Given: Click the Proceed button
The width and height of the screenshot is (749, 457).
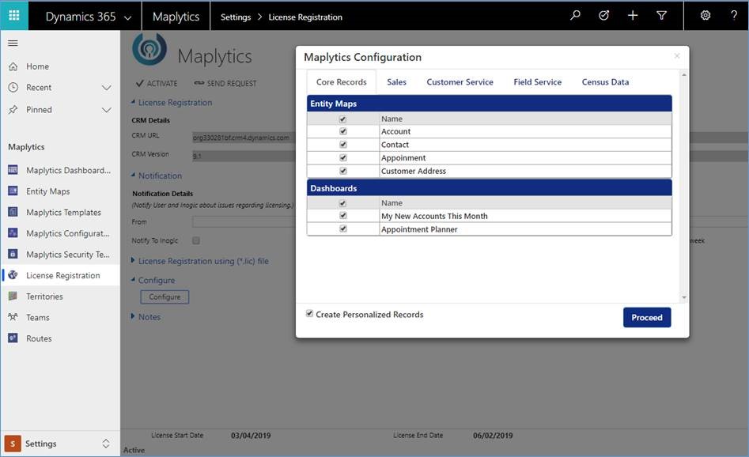Looking at the screenshot, I should 646,317.
